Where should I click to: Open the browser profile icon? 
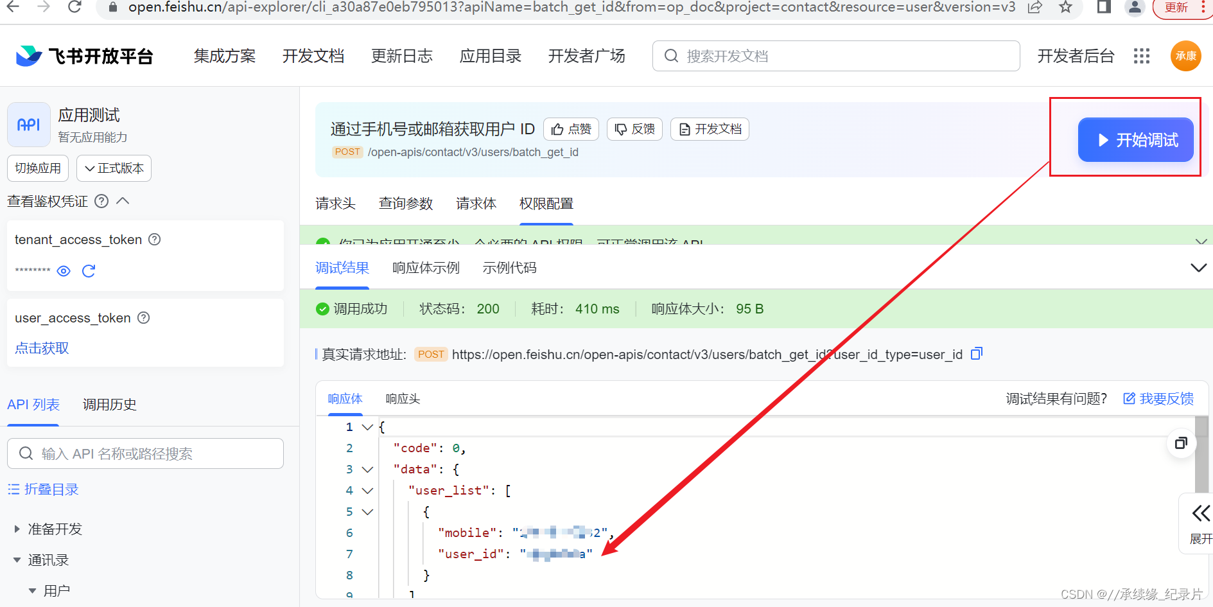coord(1135,7)
